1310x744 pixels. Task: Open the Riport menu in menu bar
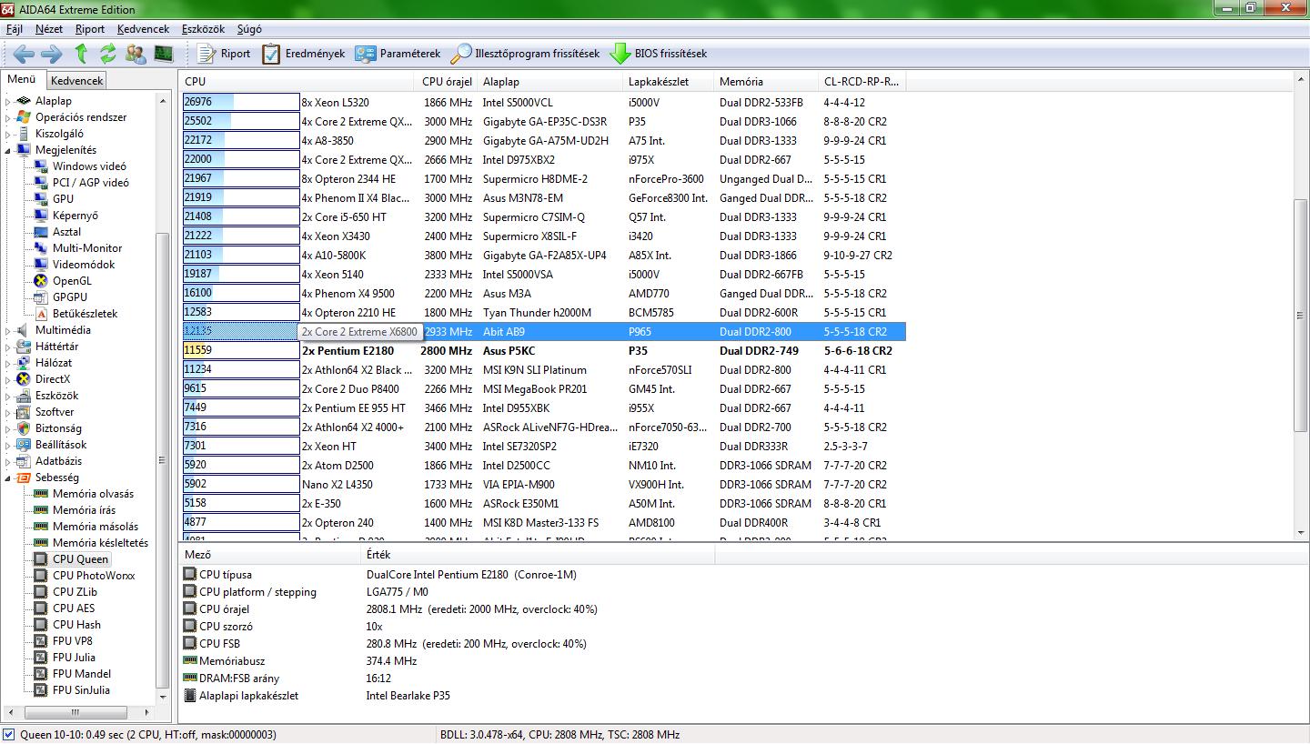[x=90, y=29]
